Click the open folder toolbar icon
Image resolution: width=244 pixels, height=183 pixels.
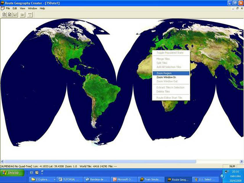click(x=22, y=15)
